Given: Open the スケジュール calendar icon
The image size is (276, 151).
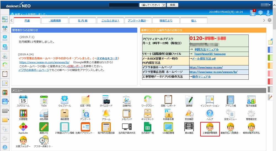Looking at the screenshot, I should pos(23,99).
